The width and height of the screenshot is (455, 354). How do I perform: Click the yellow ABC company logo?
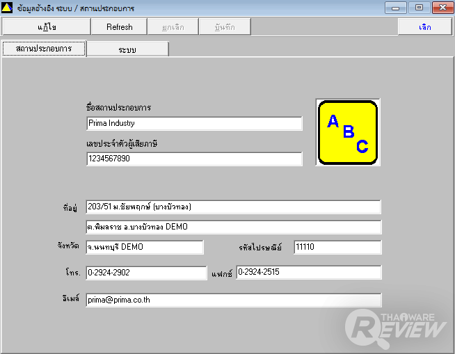[x=348, y=132]
